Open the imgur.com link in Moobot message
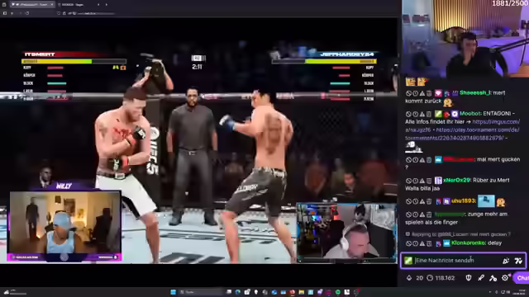529x297 pixels. click(496, 122)
